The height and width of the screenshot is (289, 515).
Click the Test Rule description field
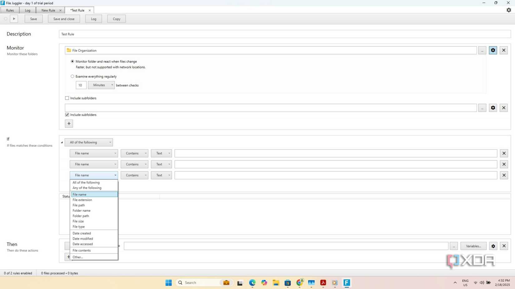pos(187,34)
